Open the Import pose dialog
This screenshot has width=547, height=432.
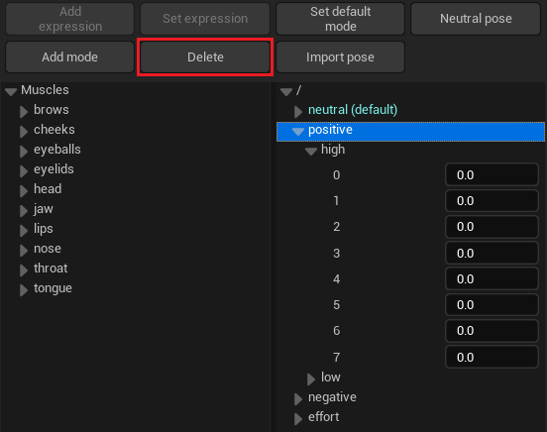click(340, 57)
